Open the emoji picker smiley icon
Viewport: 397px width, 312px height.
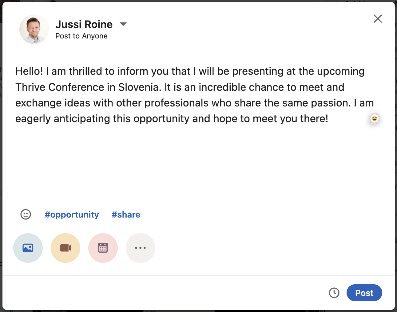coord(26,214)
